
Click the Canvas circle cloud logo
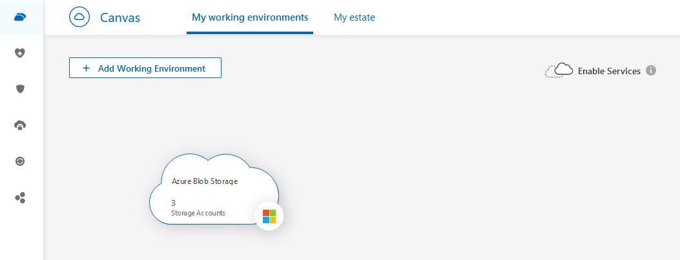pyautogui.click(x=79, y=17)
